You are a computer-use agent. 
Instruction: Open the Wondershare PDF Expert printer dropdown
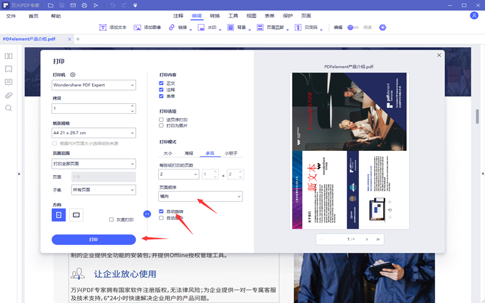(93, 85)
